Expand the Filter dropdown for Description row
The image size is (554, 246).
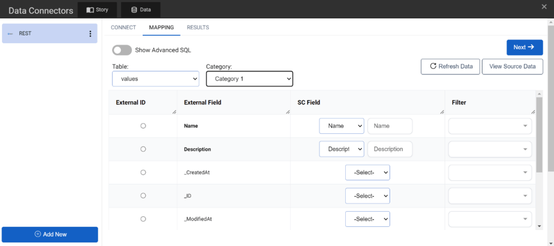(x=490, y=149)
